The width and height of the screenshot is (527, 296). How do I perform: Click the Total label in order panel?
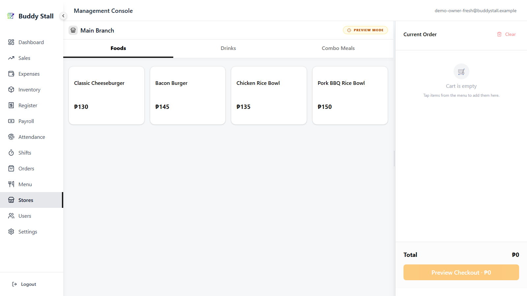410,255
